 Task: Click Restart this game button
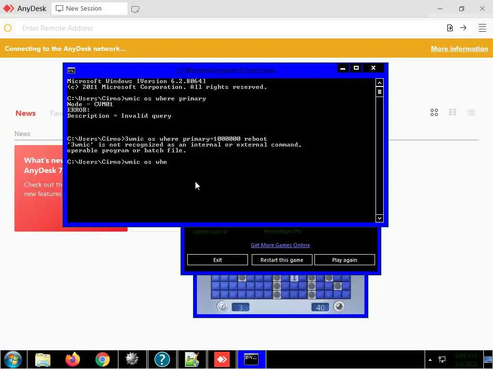[x=282, y=260]
